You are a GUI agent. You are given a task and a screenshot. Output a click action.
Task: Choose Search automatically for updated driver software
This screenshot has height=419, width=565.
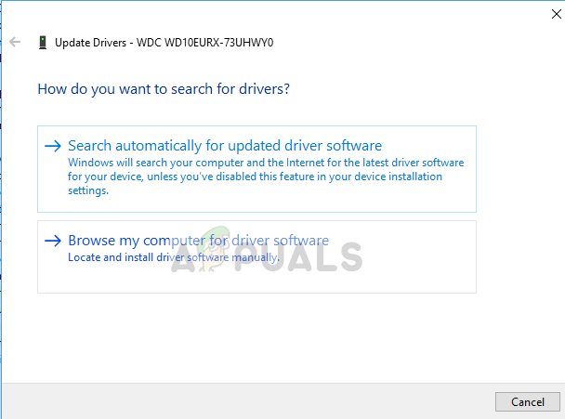(x=256, y=169)
